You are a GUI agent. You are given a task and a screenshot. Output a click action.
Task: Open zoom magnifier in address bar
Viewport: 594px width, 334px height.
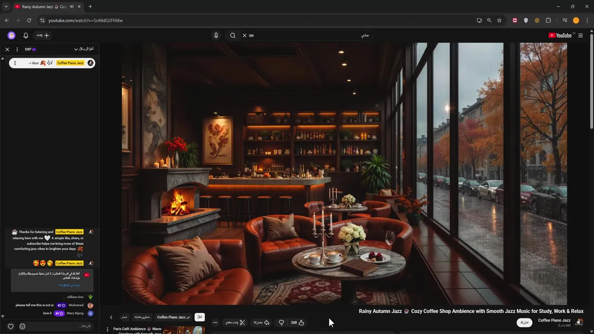(x=489, y=20)
